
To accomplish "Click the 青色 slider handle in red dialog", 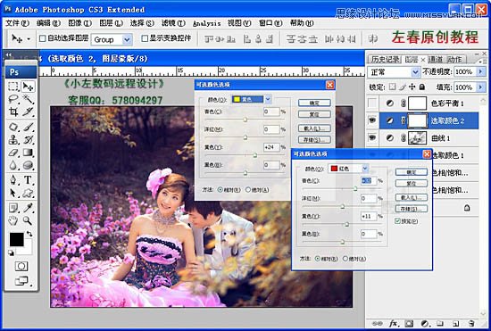I will (x=355, y=188).
